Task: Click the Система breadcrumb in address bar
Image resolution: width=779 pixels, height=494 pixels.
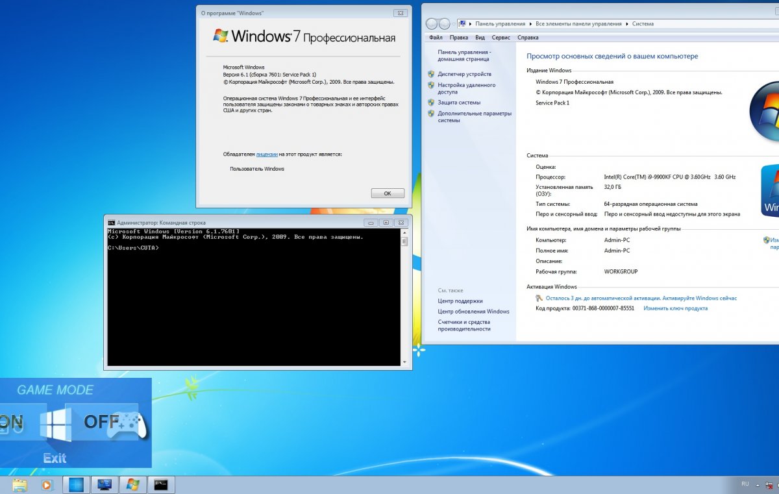Action: 643,24
